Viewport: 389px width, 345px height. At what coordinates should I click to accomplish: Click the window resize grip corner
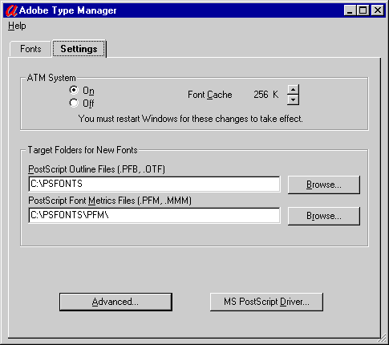tap(383, 339)
